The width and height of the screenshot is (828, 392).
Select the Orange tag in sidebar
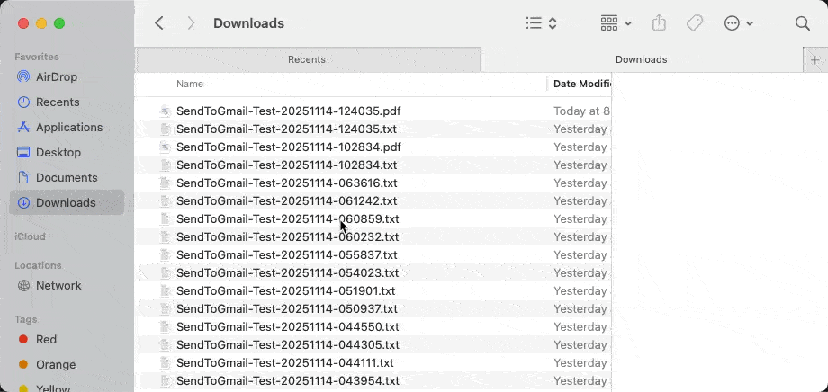[x=55, y=365]
